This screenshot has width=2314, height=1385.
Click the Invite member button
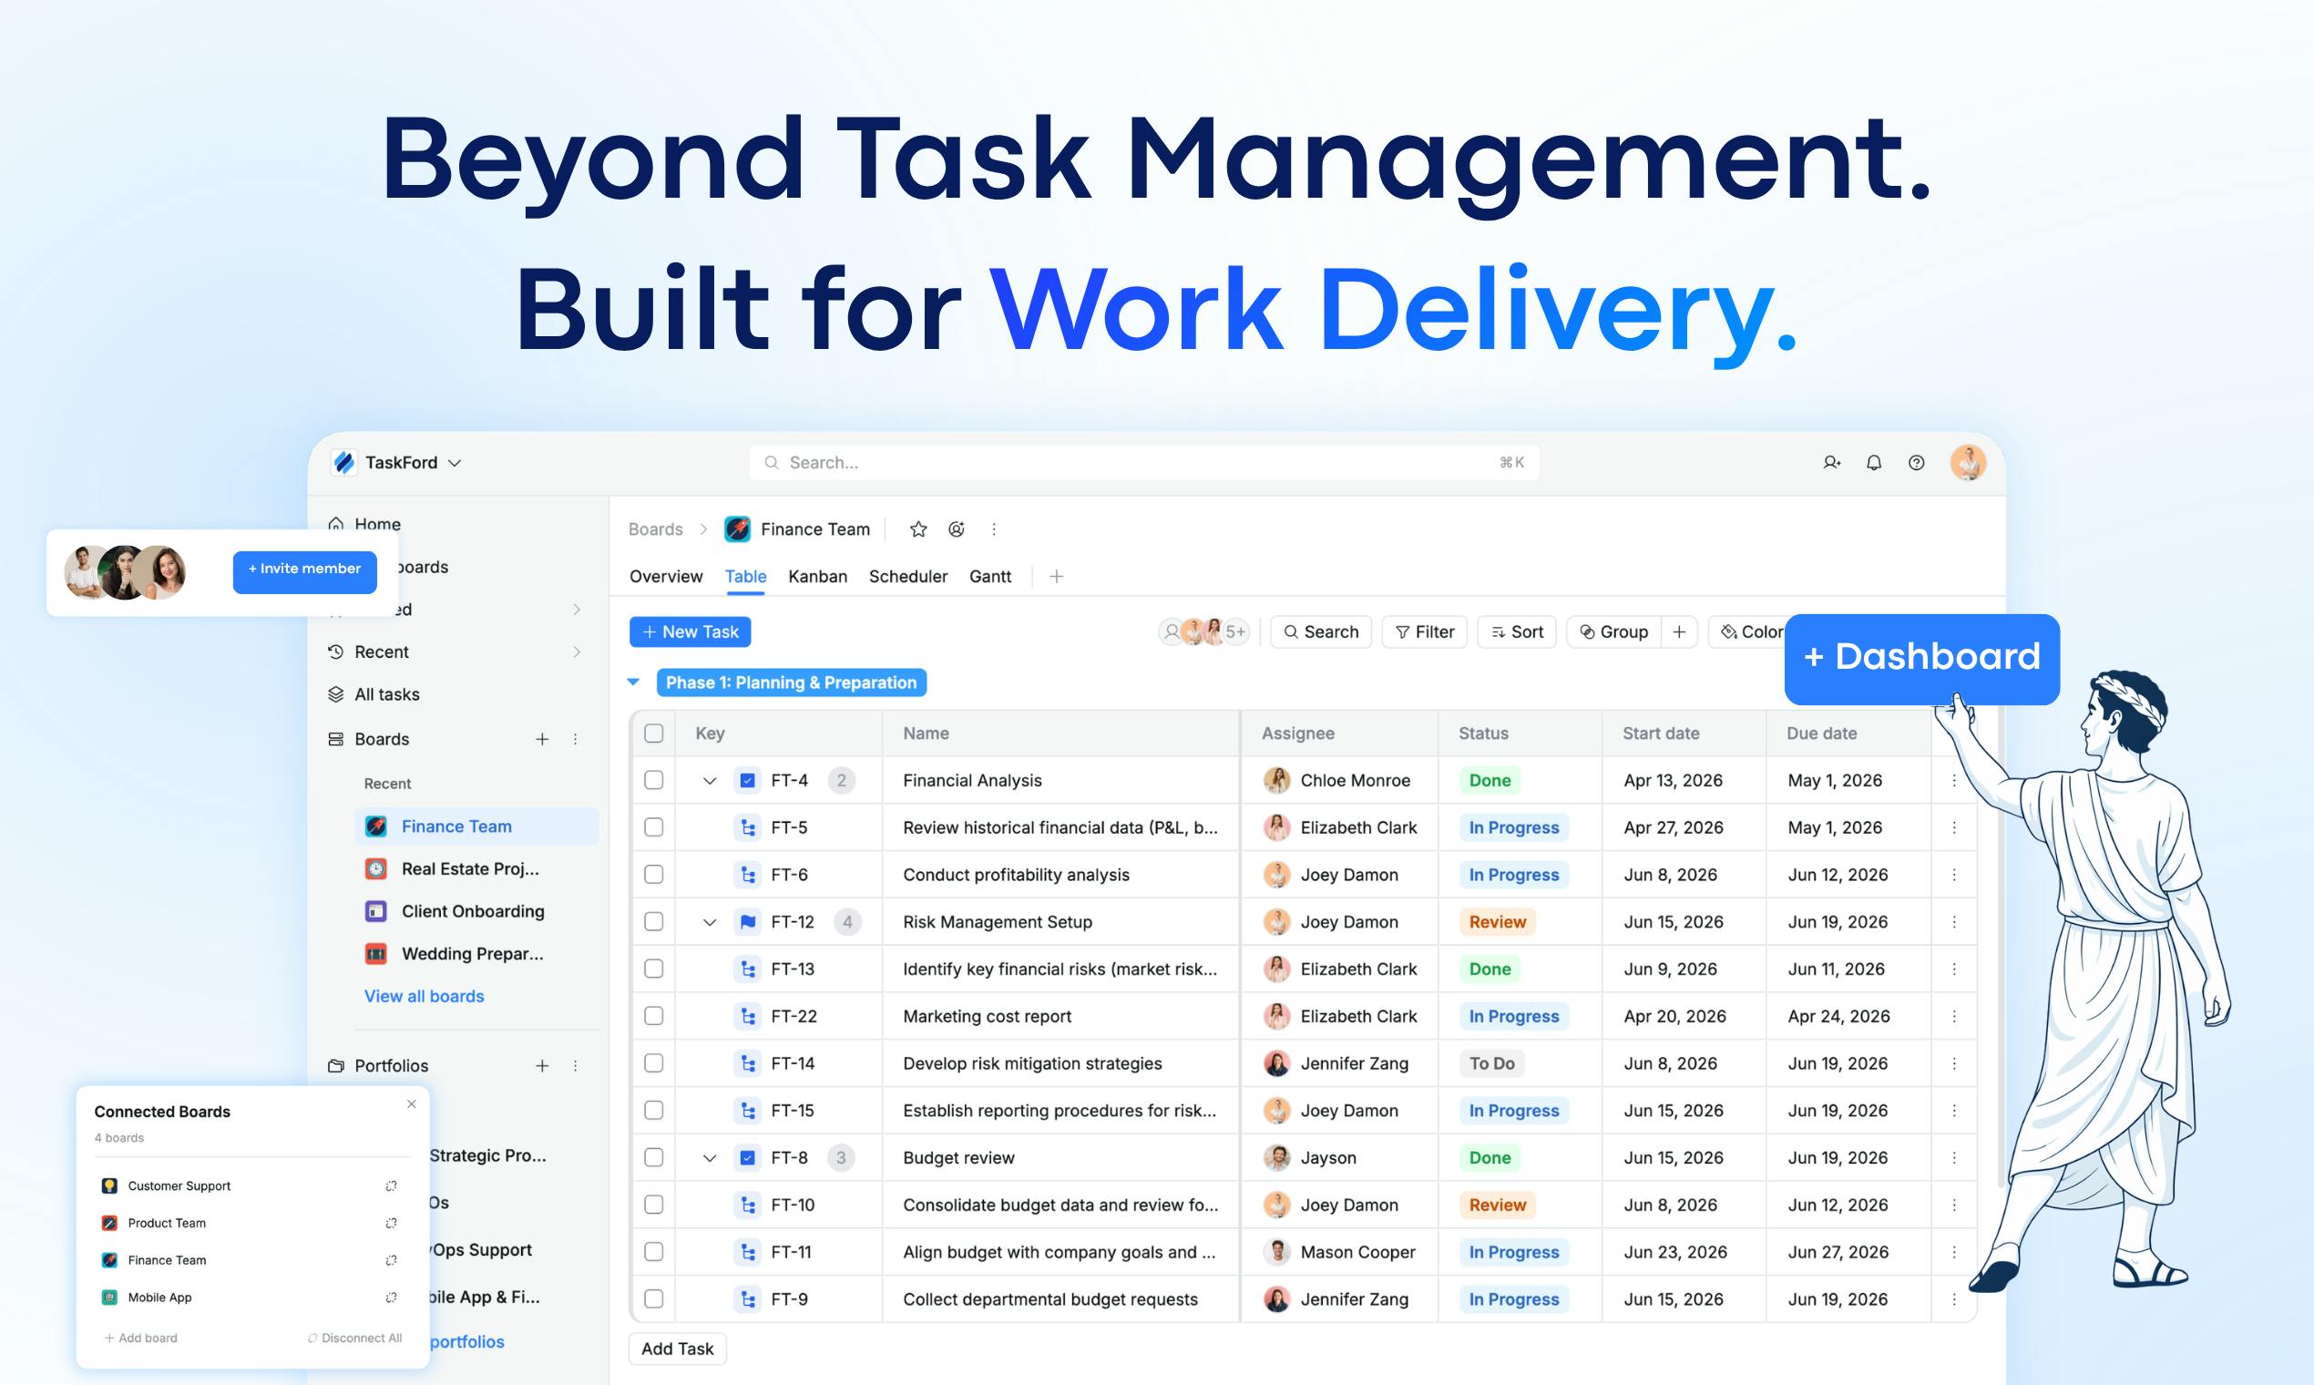[304, 571]
